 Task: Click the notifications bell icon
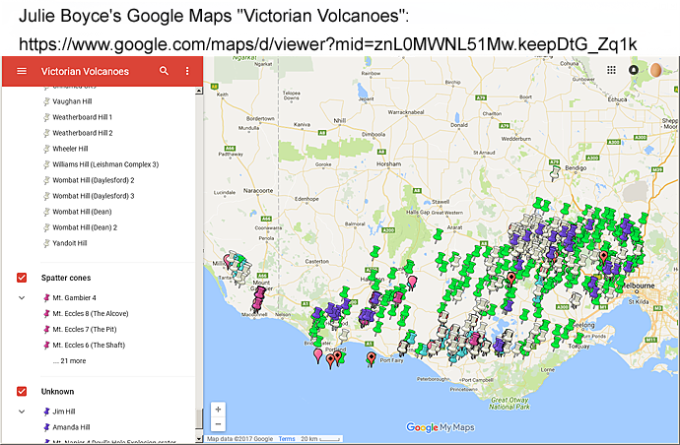[x=634, y=70]
